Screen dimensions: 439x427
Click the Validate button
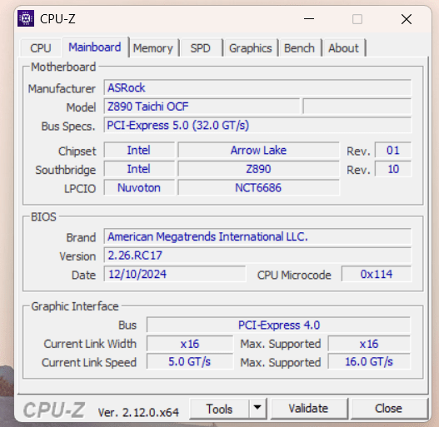point(308,409)
